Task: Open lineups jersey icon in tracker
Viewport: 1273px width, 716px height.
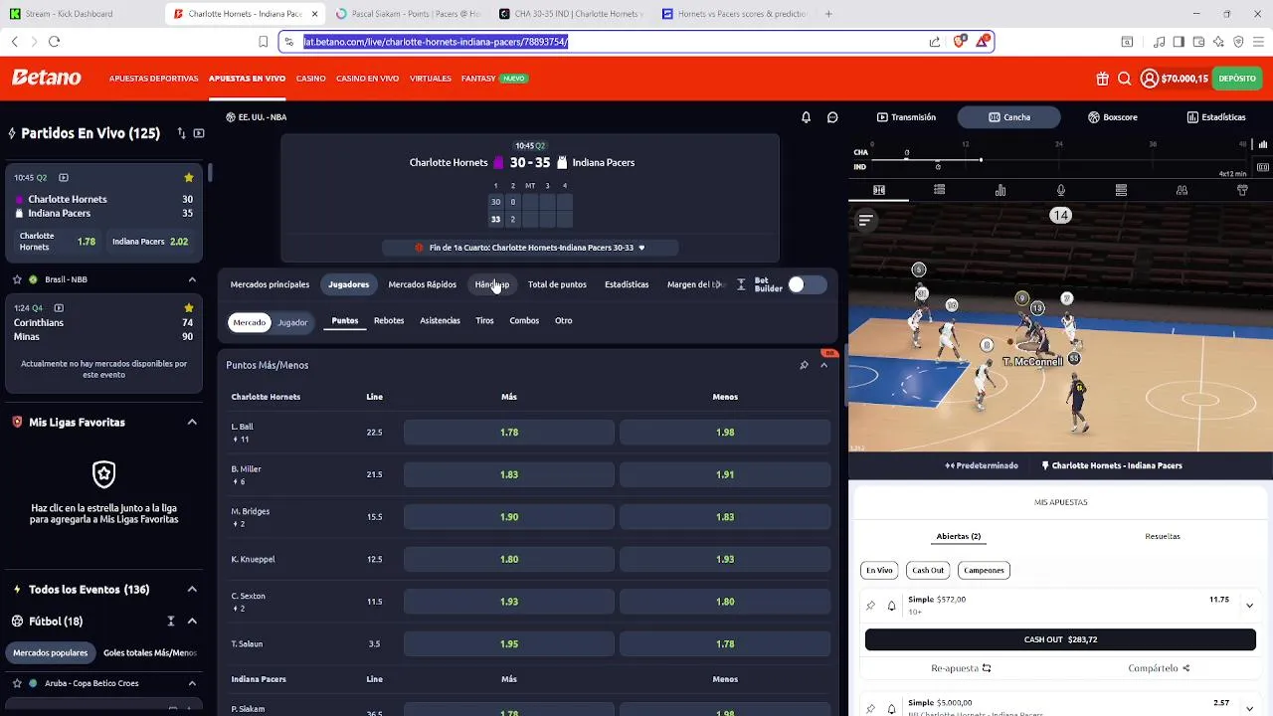Action: [1242, 190]
